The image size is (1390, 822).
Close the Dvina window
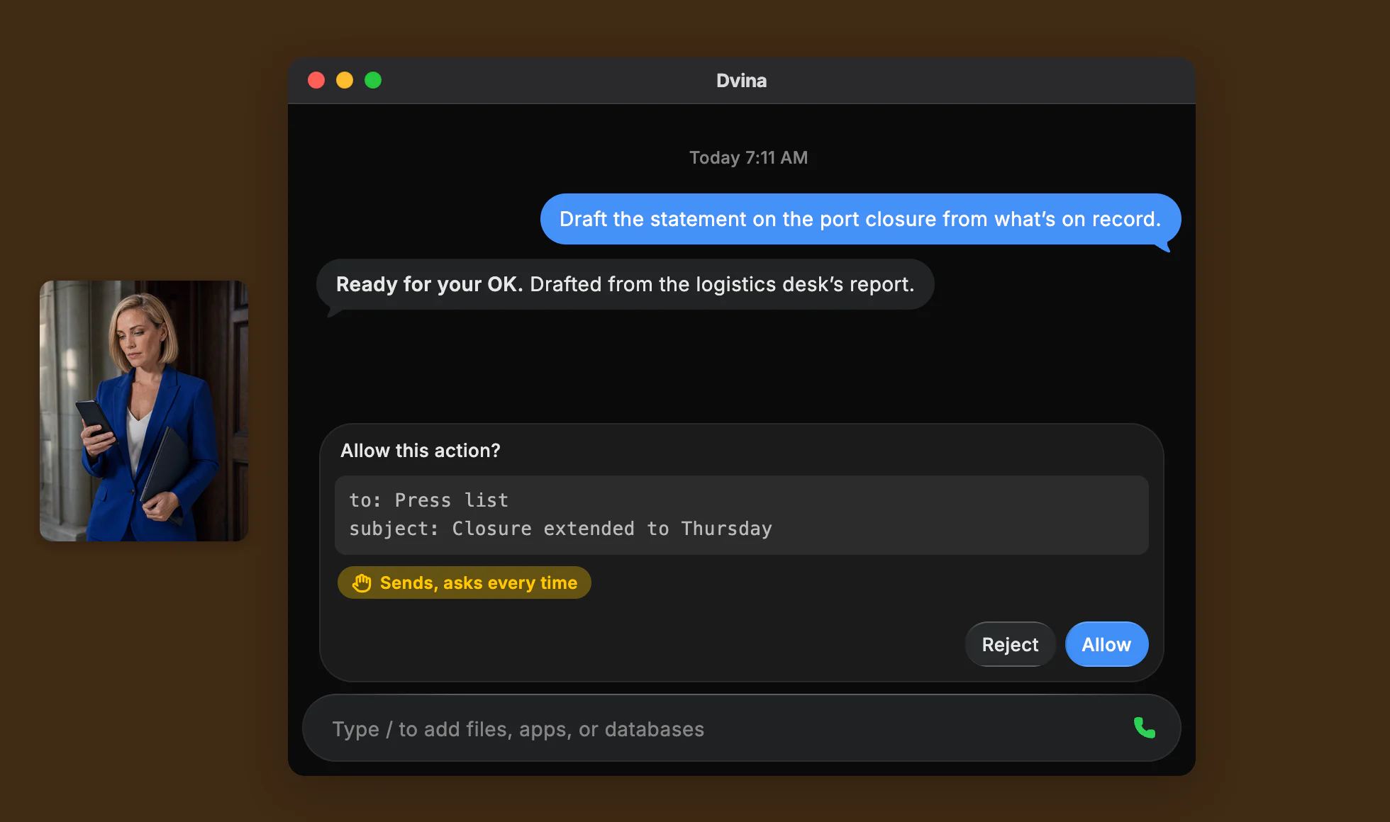click(316, 80)
